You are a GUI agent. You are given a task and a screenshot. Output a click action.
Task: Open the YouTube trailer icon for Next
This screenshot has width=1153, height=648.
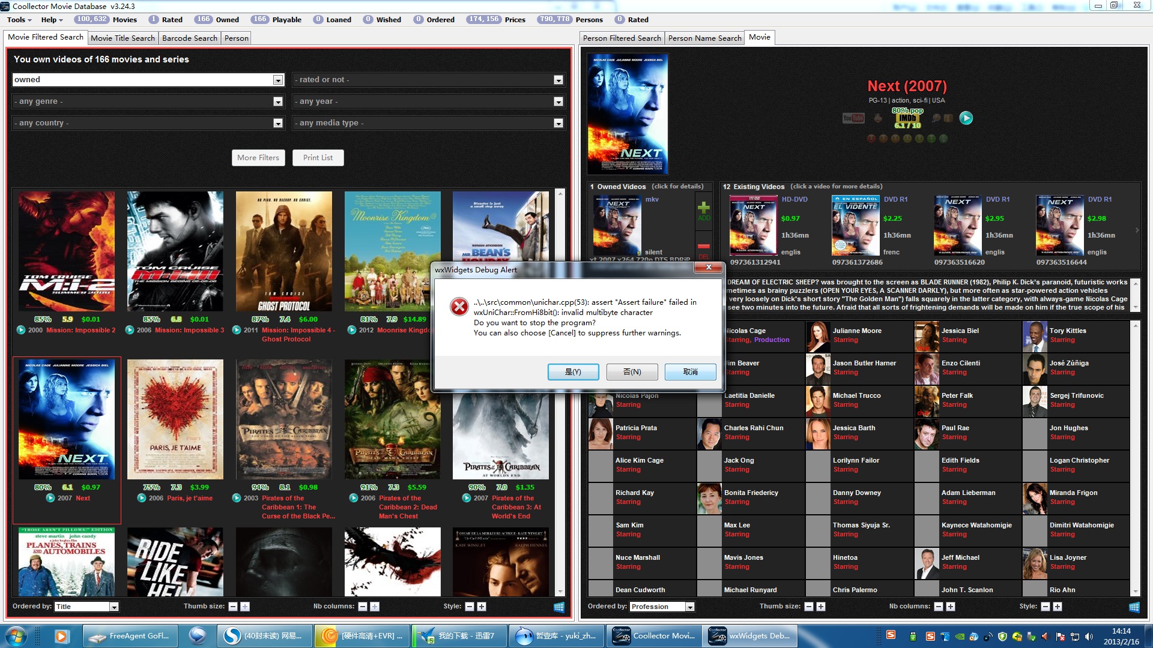point(853,118)
